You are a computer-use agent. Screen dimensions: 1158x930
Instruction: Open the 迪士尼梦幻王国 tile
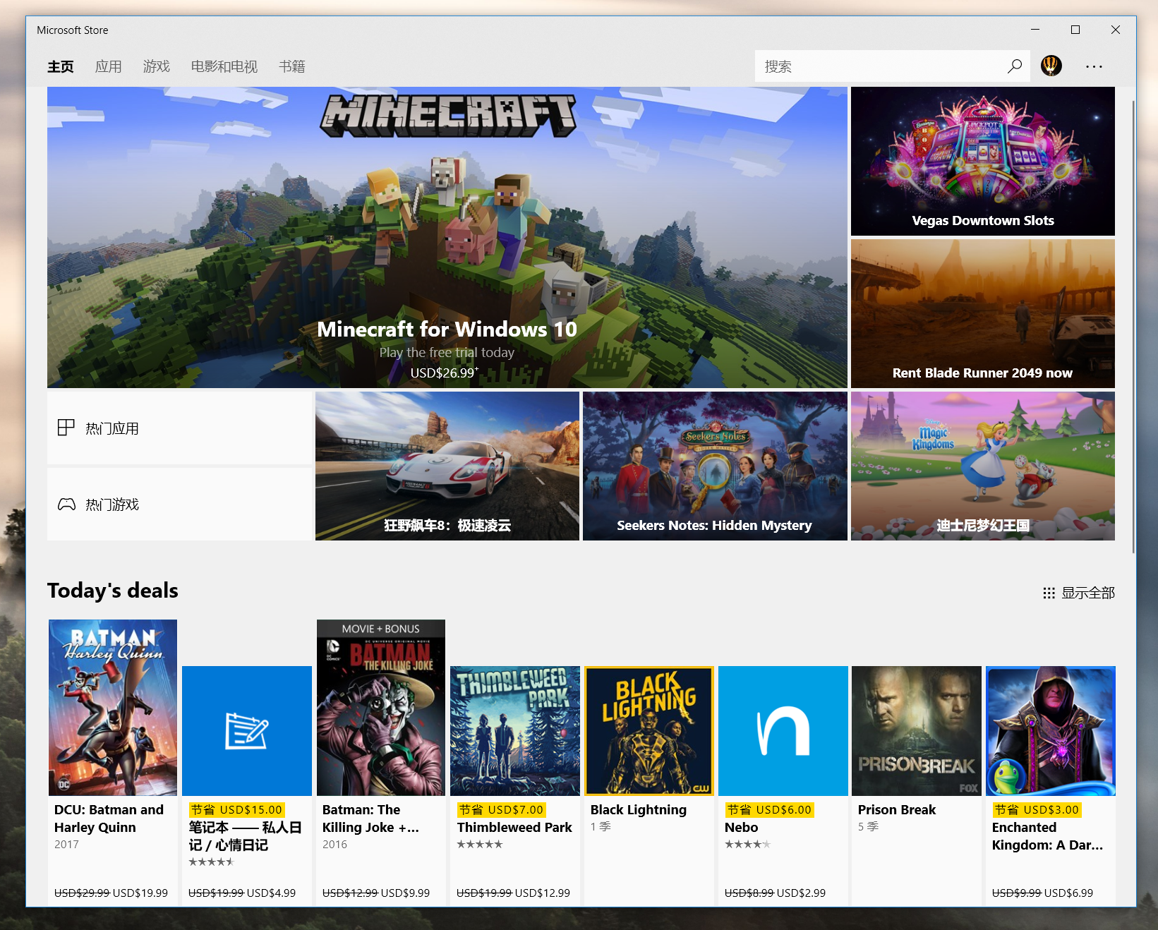click(983, 466)
